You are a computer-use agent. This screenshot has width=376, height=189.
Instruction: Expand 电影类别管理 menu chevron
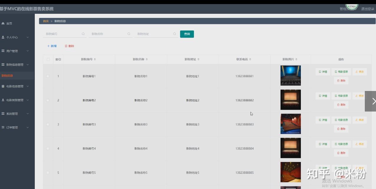(x=28, y=100)
